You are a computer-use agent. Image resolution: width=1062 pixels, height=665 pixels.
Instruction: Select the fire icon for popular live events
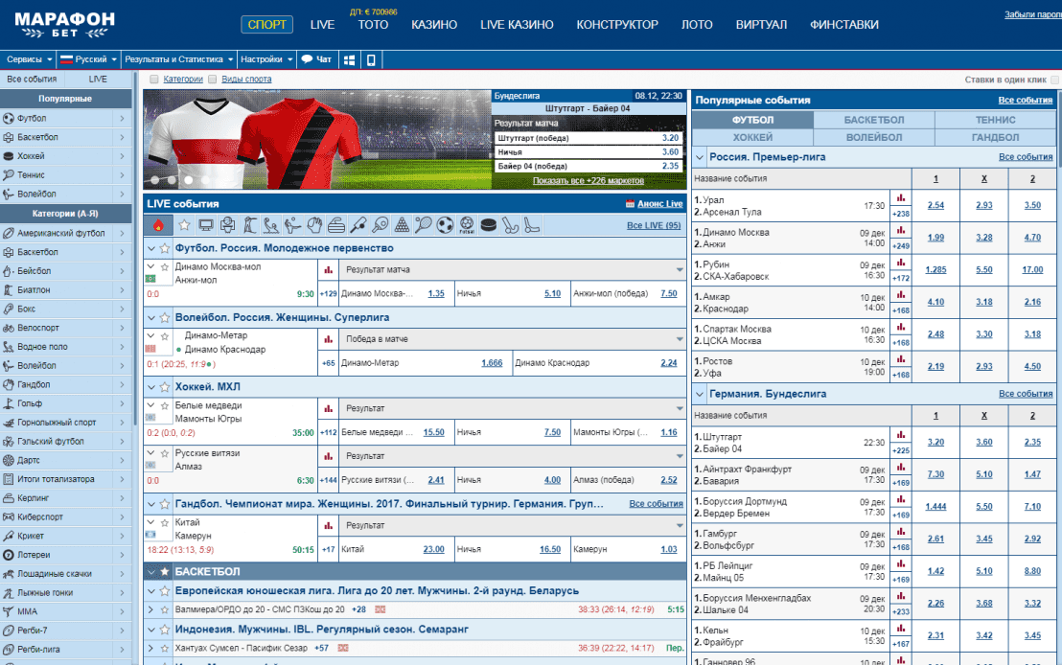(158, 225)
